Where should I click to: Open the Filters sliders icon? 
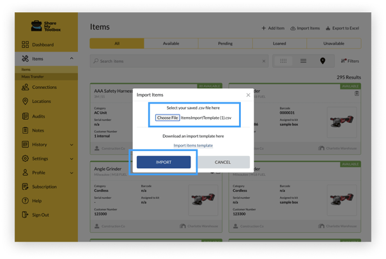point(344,61)
